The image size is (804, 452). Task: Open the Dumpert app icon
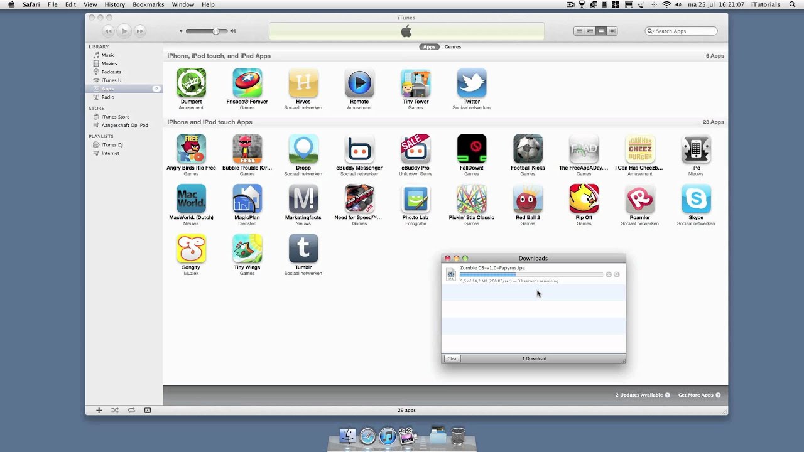tap(191, 83)
